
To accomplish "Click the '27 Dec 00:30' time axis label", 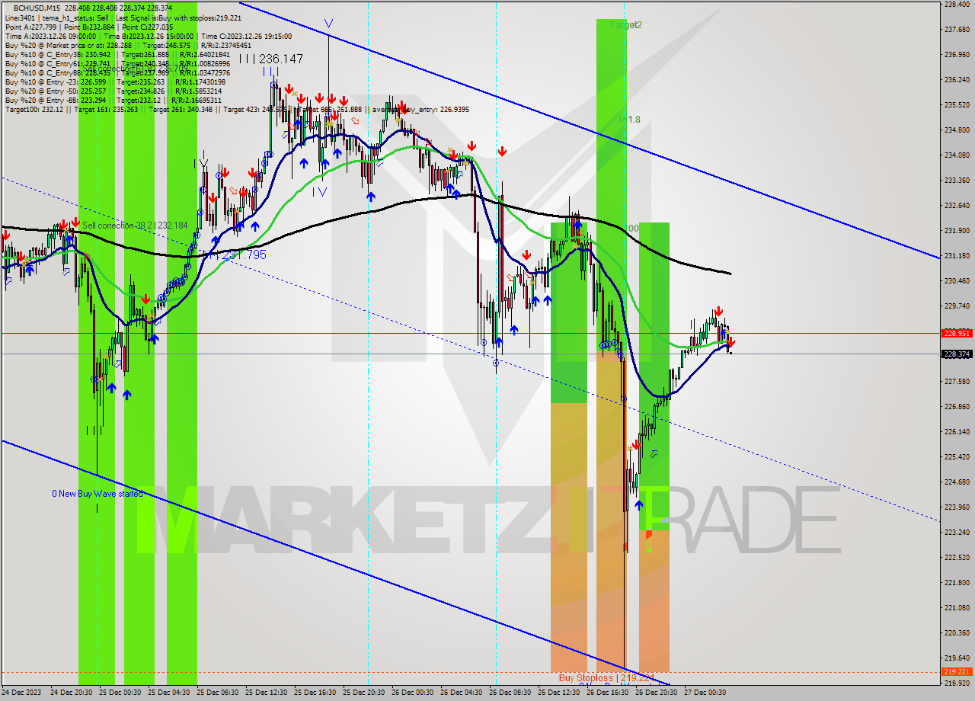I will (x=704, y=693).
